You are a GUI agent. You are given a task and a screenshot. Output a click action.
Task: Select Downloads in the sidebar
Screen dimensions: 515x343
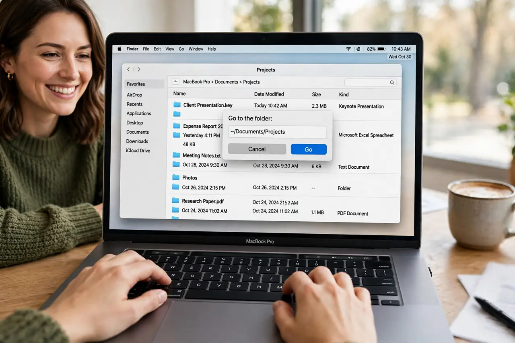pyautogui.click(x=137, y=141)
